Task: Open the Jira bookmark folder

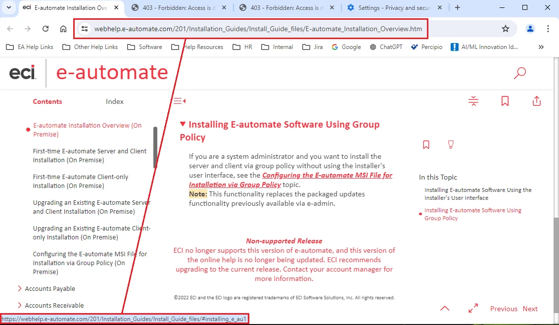Action: [x=312, y=47]
